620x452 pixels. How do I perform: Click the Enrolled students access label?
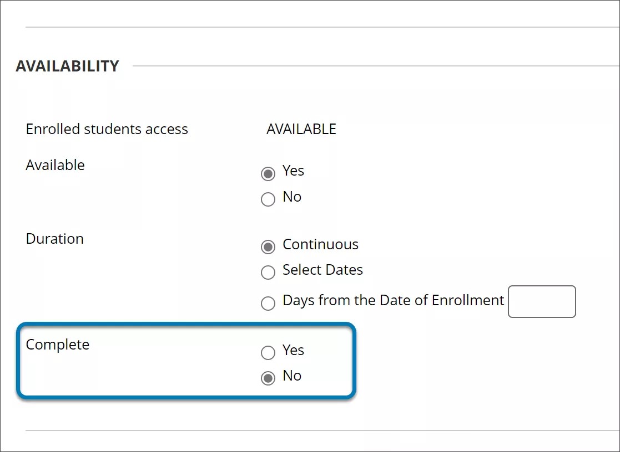[107, 129]
